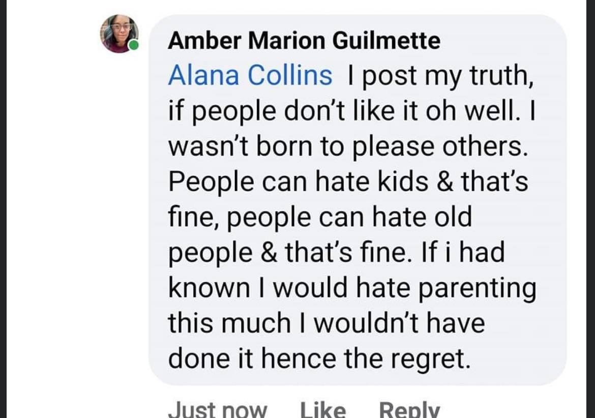Reply to Amber's comment
Screen dimensions: 595x418
409,409
